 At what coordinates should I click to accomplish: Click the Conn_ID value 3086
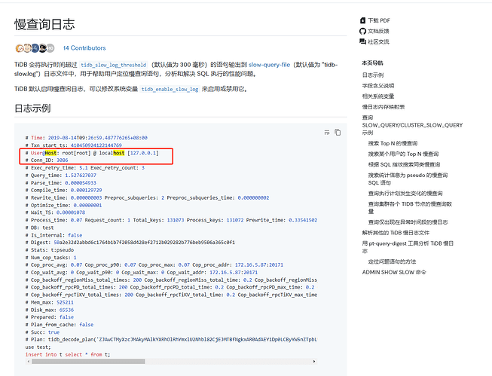click(x=62, y=160)
